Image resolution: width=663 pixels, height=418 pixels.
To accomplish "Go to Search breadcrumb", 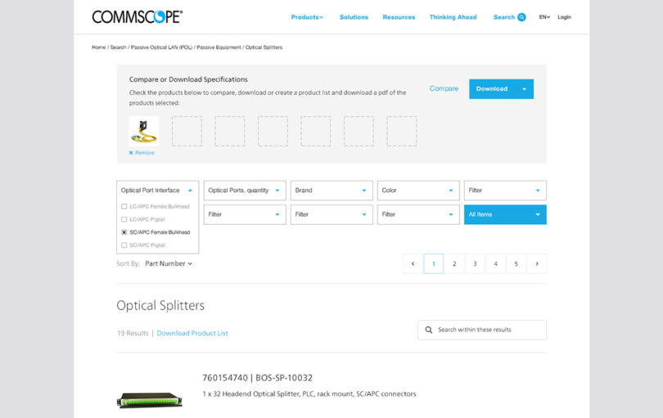I will coord(119,47).
